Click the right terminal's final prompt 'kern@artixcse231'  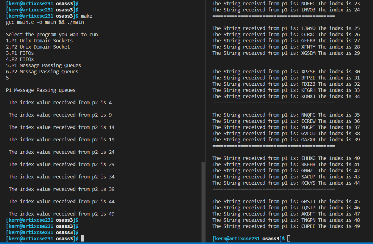pyautogui.click(x=237, y=238)
